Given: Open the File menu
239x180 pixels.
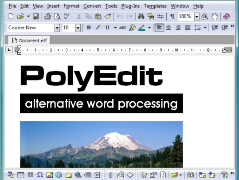Looking at the screenshot, I should pos(12,6).
